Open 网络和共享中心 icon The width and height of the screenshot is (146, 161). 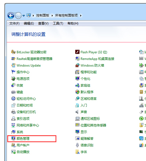pyautogui.click(x=13, y=125)
